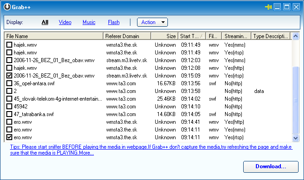The height and width of the screenshot is (180, 304).
Task: Filter the list by Flash
Action: click(x=113, y=22)
